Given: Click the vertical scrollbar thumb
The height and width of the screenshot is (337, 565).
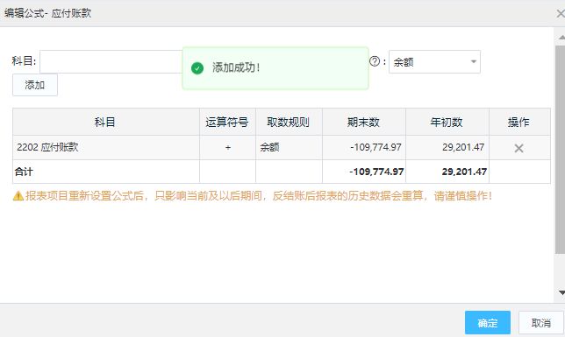Looking at the screenshot, I should click(560, 150).
